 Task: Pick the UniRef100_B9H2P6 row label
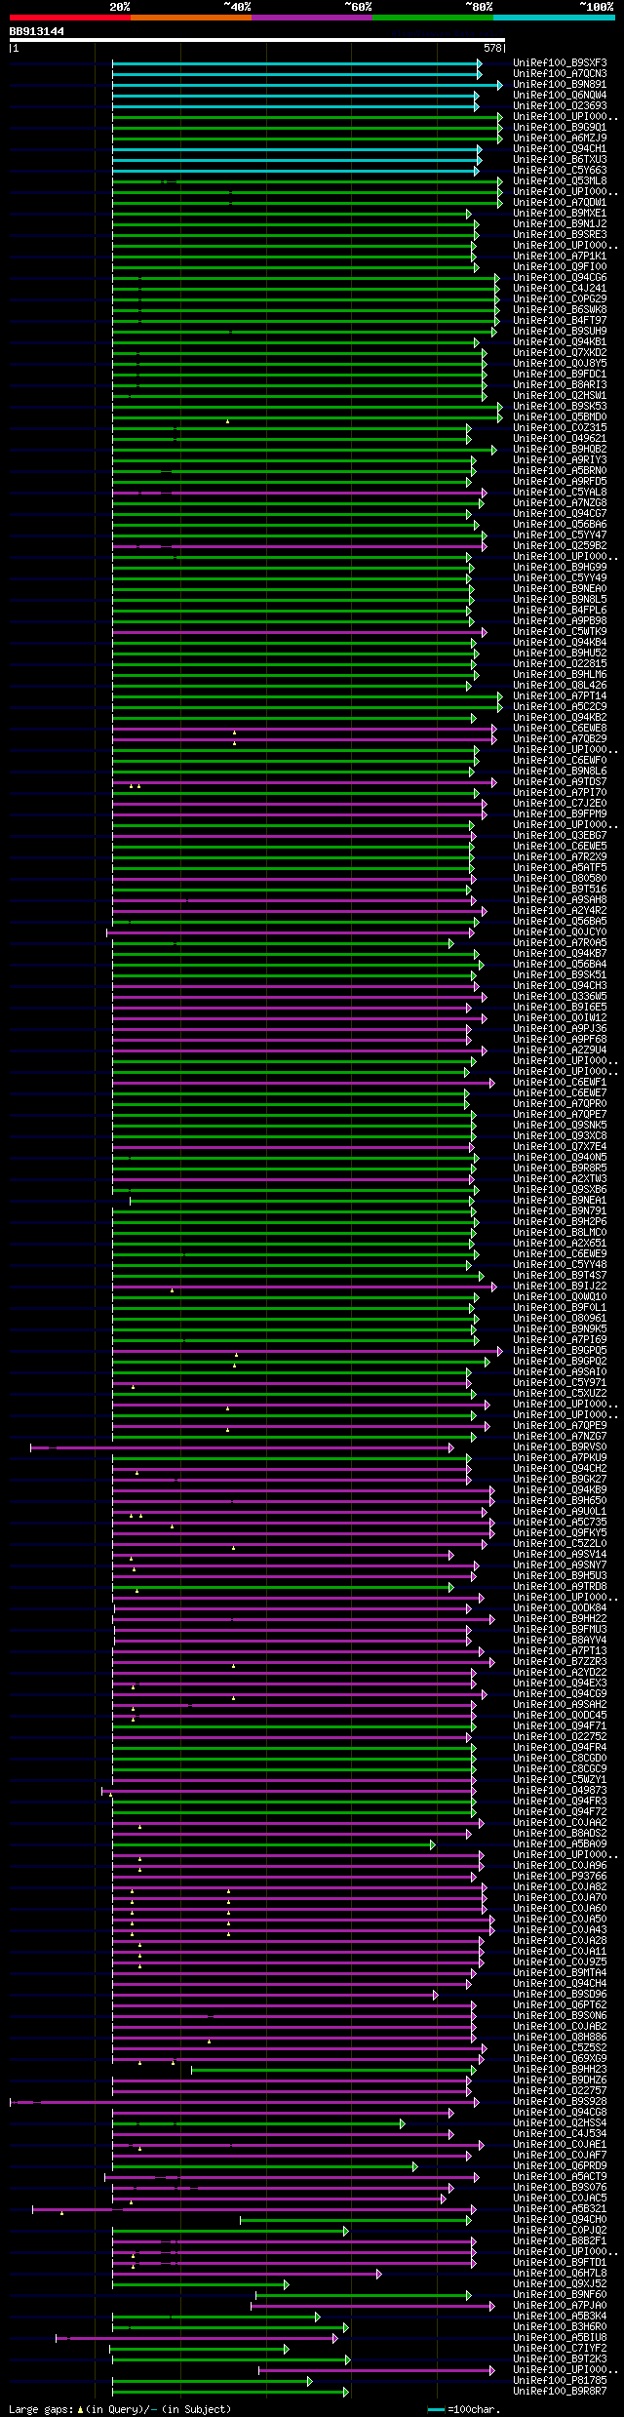click(560, 1222)
